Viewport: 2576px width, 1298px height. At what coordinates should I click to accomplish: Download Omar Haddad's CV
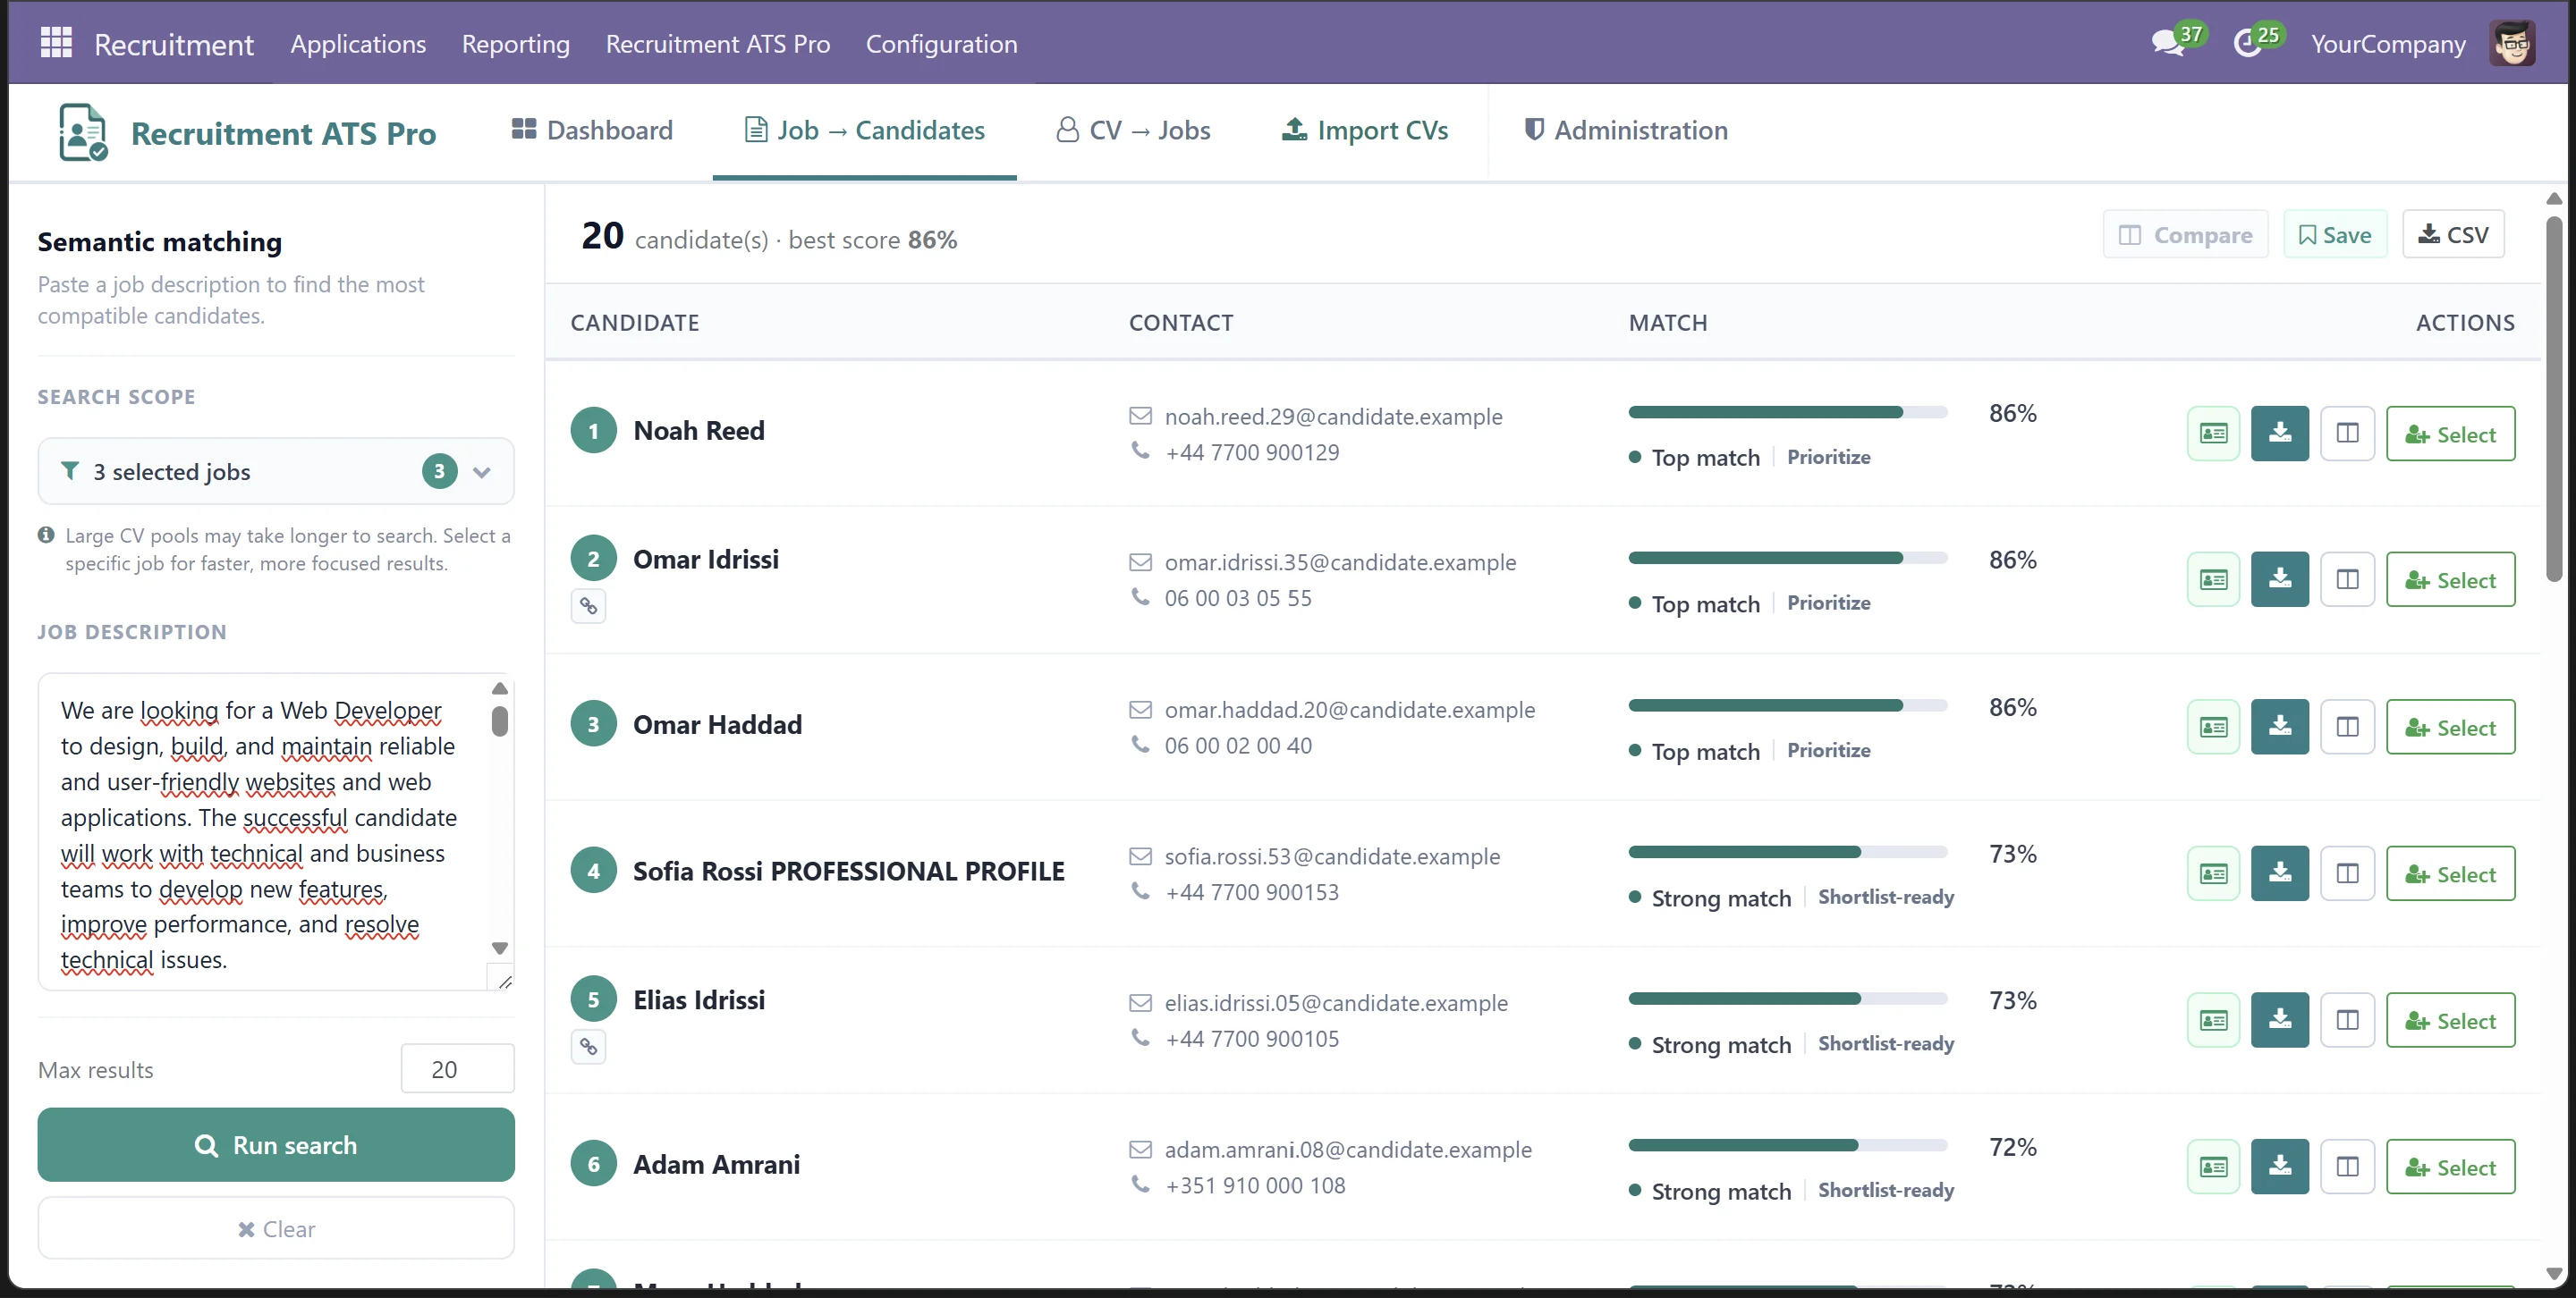click(2279, 727)
